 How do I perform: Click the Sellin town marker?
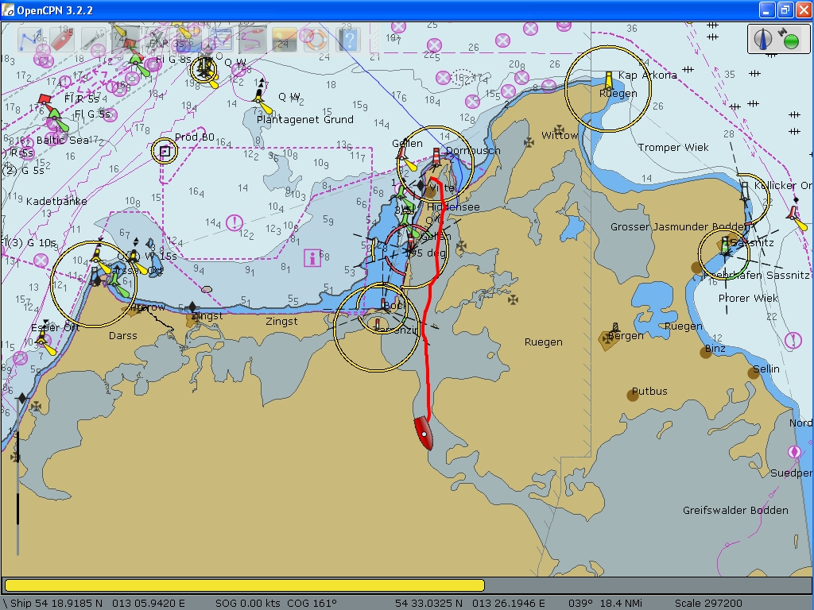tap(754, 373)
